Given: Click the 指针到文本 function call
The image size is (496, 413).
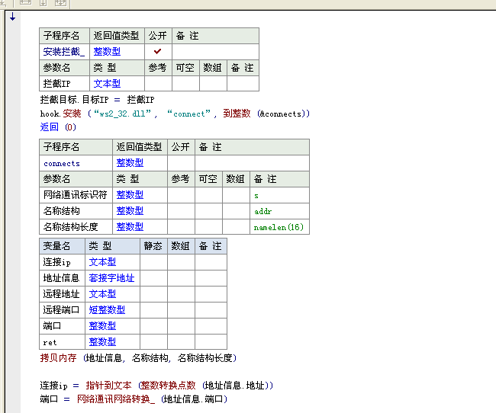Looking at the screenshot, I should (108, 386).
